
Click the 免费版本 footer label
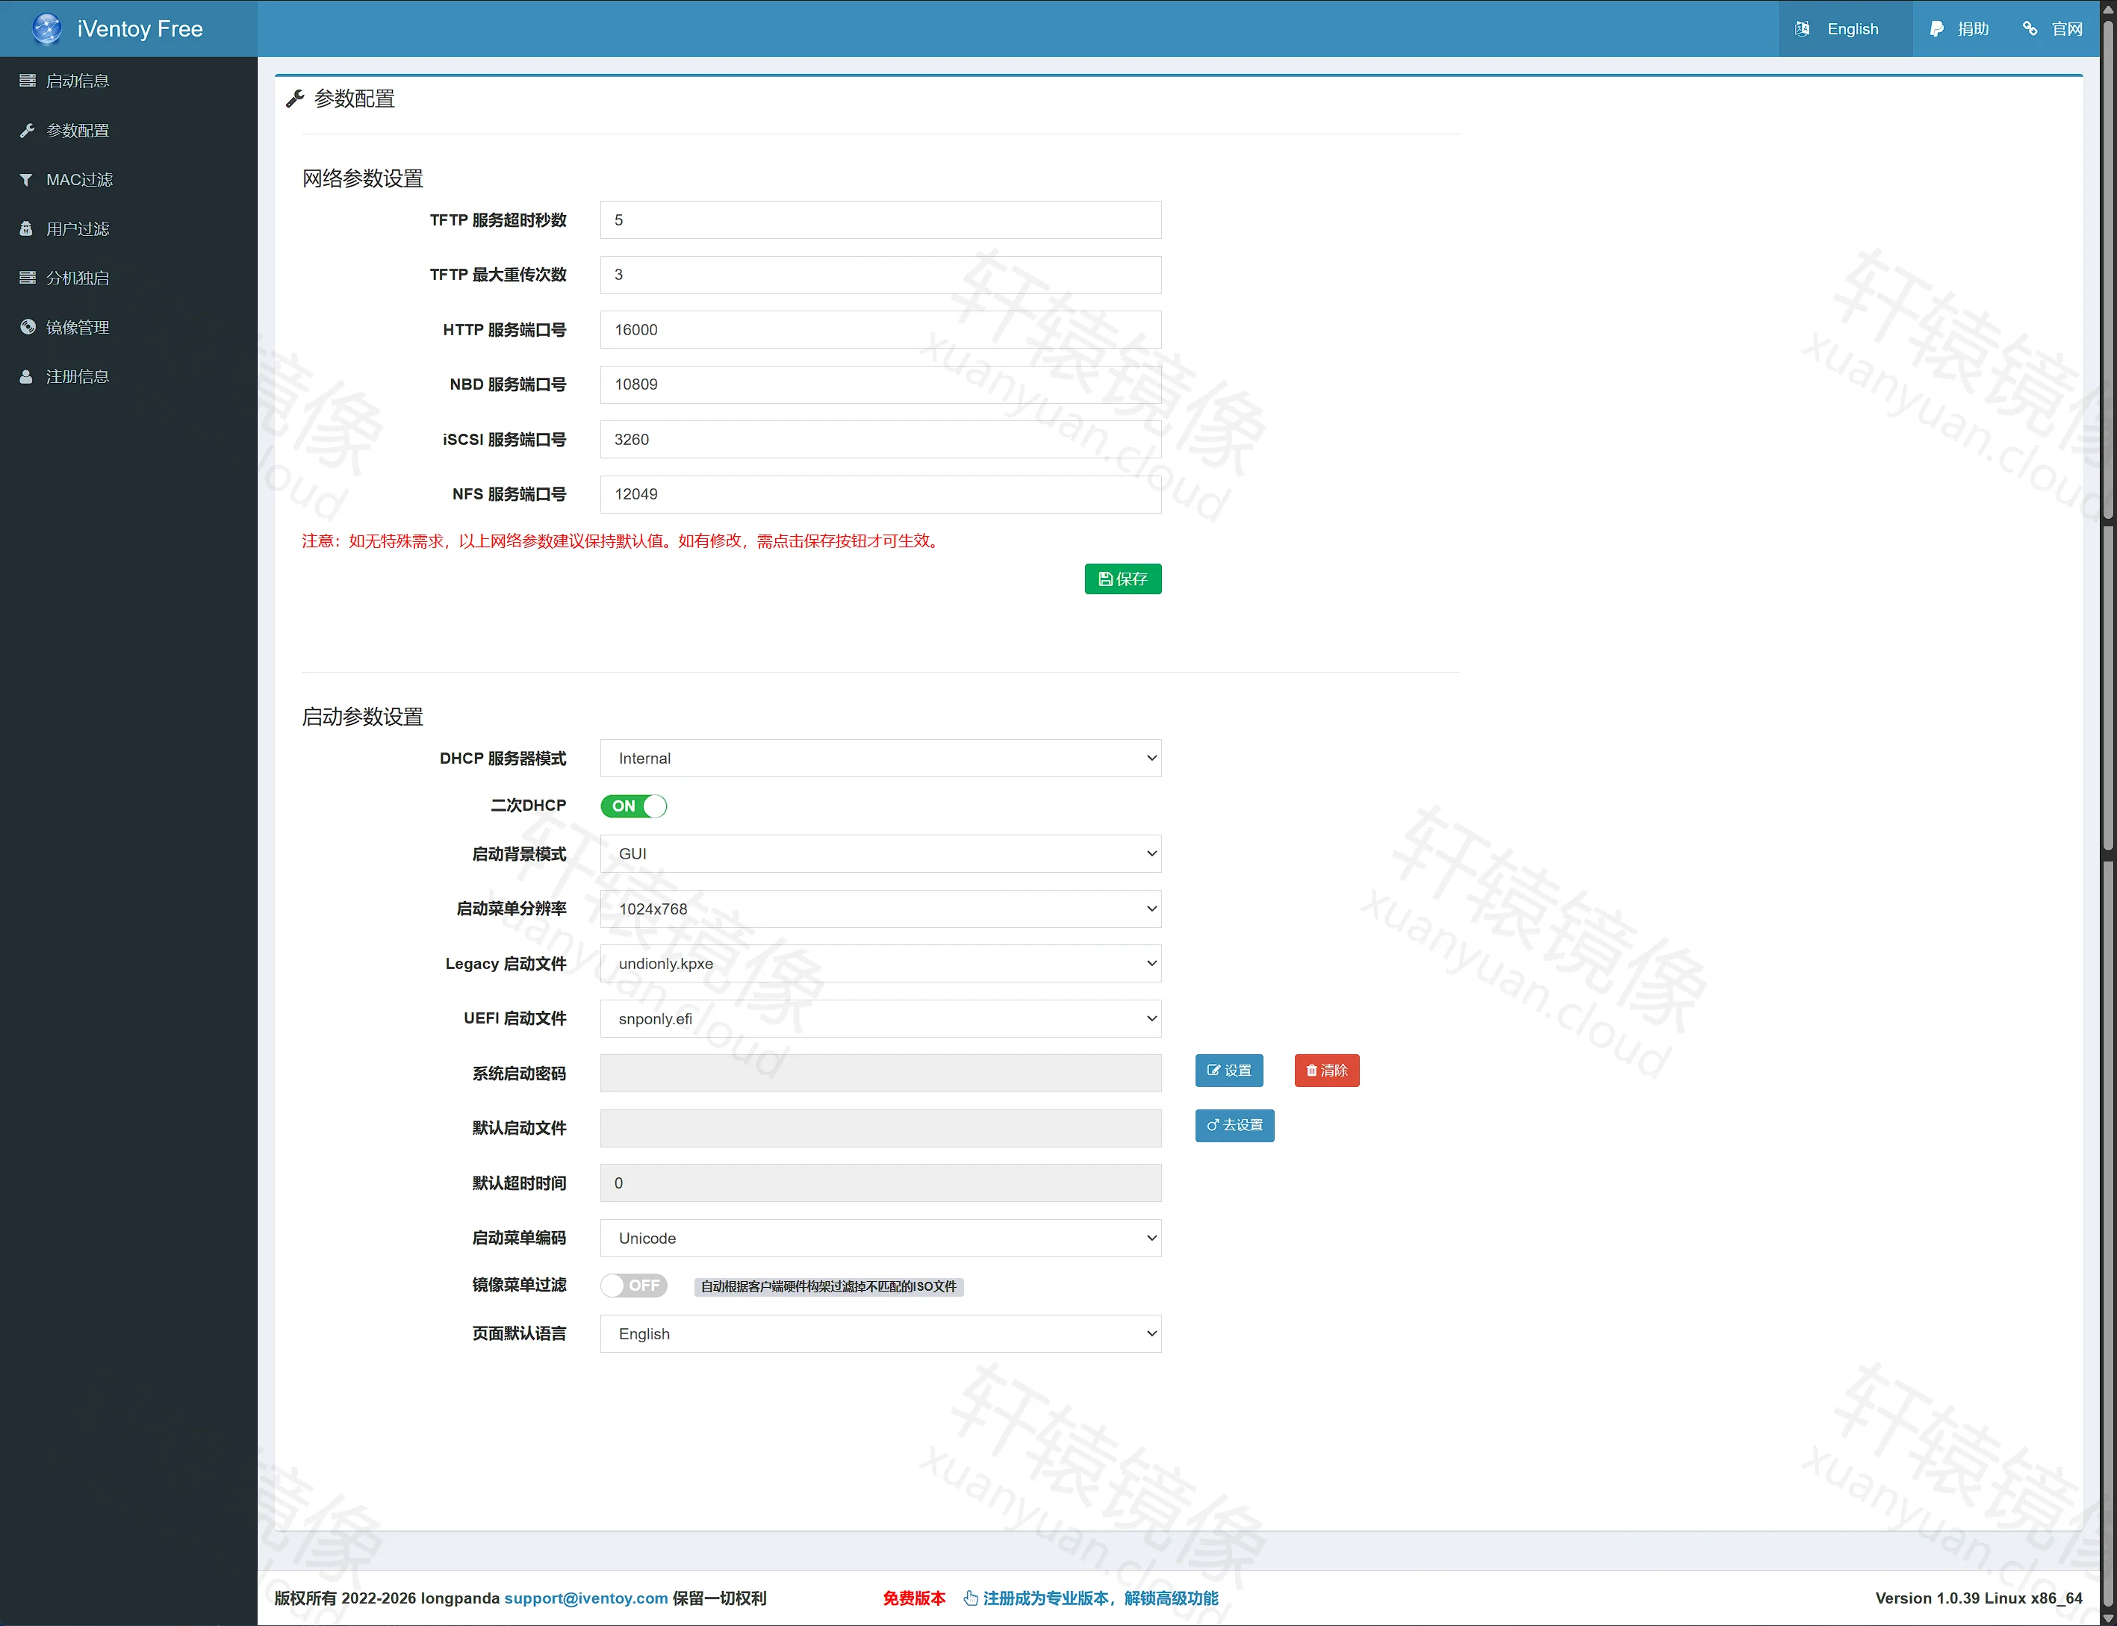[914, 1598]
